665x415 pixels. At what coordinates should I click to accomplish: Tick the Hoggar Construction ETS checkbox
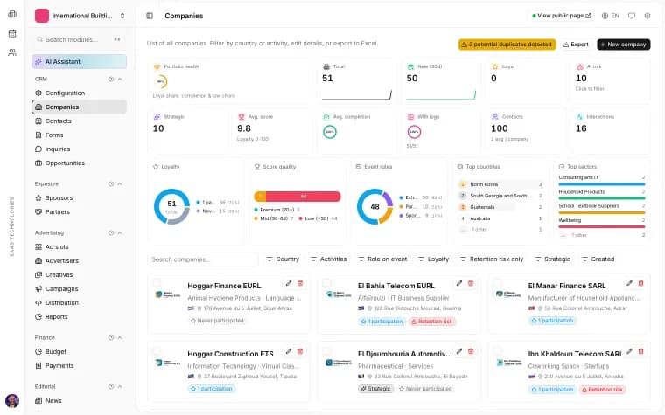point(157,350)
